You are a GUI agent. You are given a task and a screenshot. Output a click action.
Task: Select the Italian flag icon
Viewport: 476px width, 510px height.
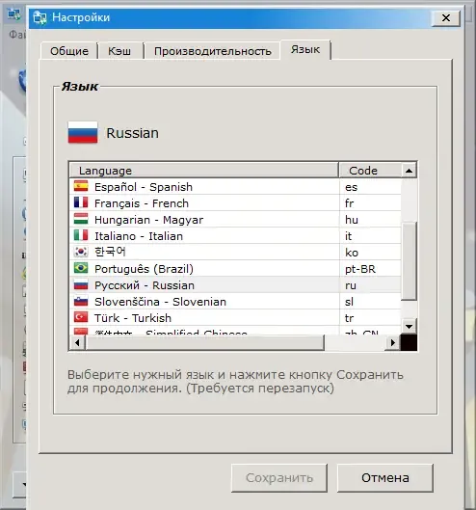pyautogui.click(x=81, y=235)
